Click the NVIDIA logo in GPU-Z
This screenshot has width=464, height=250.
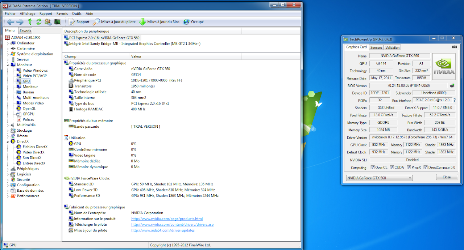tap(444, 67)
